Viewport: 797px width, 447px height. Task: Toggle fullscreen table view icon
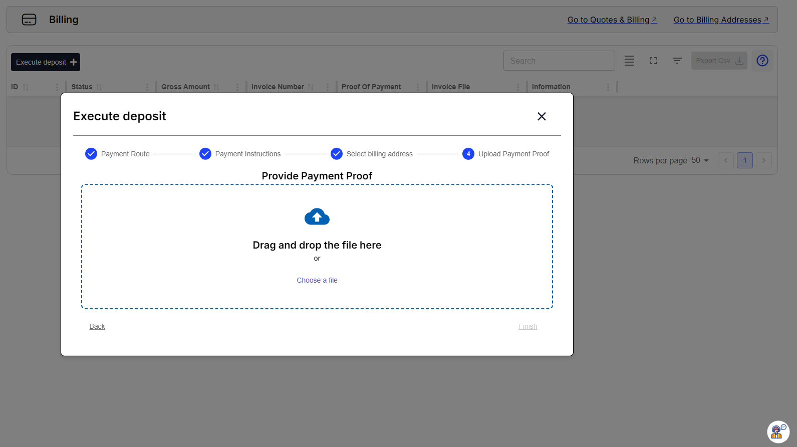[653, 61]
